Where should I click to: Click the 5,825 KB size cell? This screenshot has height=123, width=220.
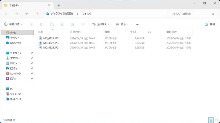point(139,43)
